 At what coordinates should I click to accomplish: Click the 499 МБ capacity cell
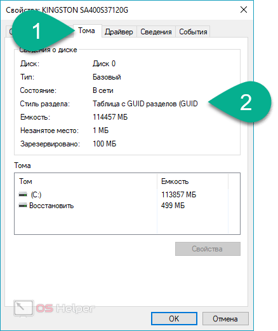173,206
